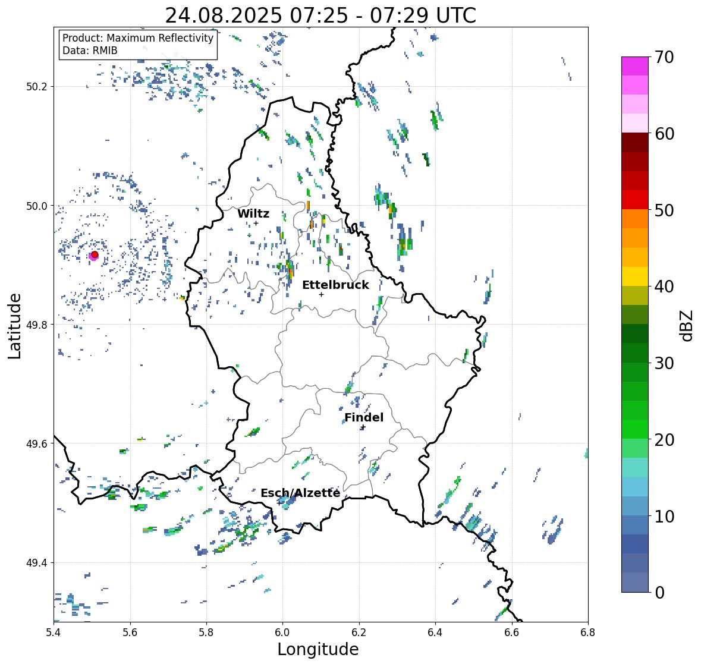Click the 70 value on the colorbar
The width and height of the screenshot is (701, 664).
click(664, 57)
